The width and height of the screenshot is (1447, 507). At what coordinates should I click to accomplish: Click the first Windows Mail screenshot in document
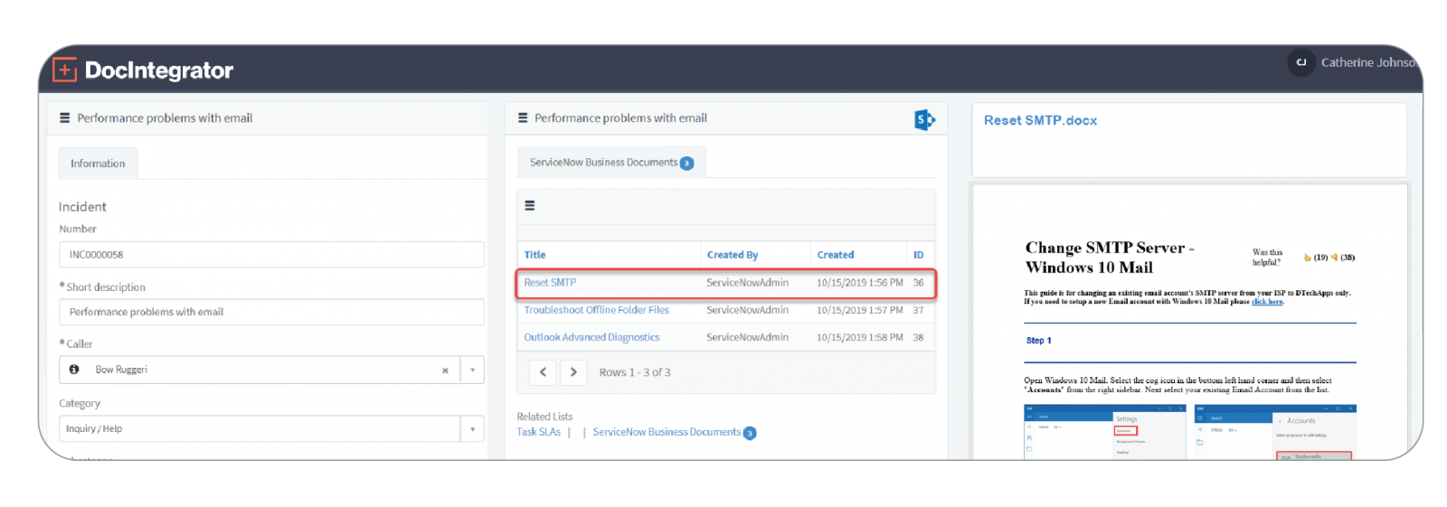coord(1104,432)
